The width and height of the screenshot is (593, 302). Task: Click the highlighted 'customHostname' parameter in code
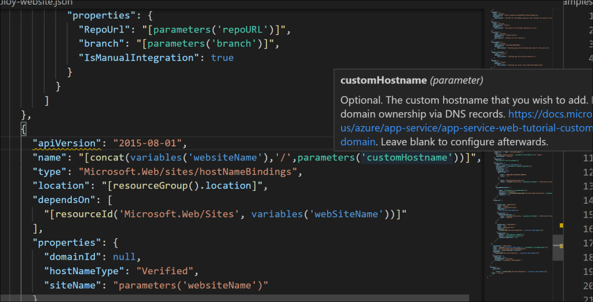[407, 157]
